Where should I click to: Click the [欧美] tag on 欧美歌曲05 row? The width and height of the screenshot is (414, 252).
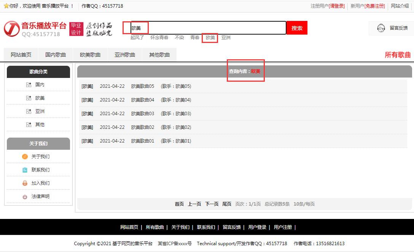coord(88,86)
